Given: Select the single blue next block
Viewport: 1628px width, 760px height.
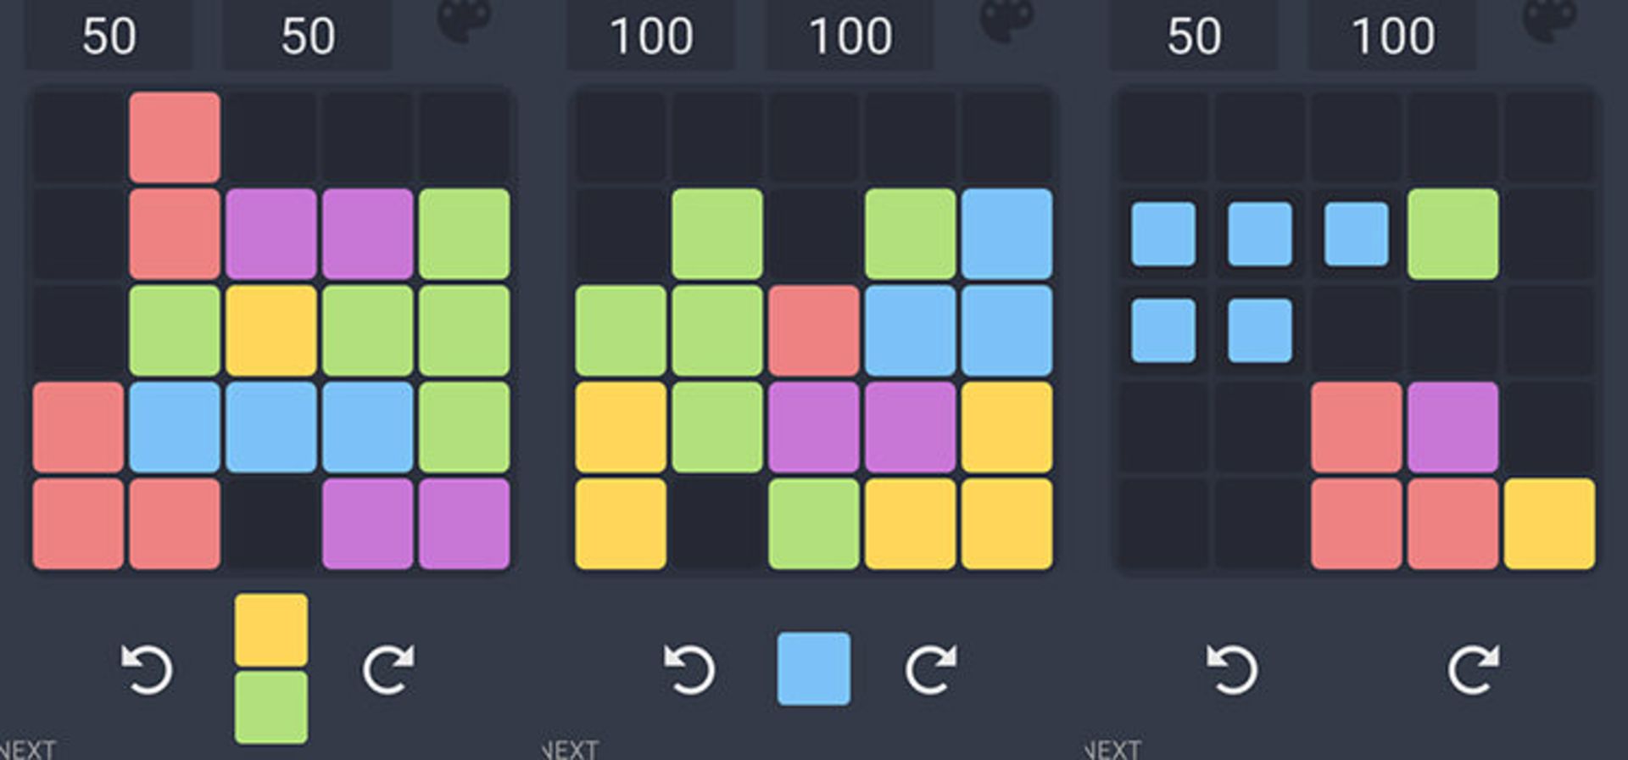Looking at the screenshot, I should (814, 668).
